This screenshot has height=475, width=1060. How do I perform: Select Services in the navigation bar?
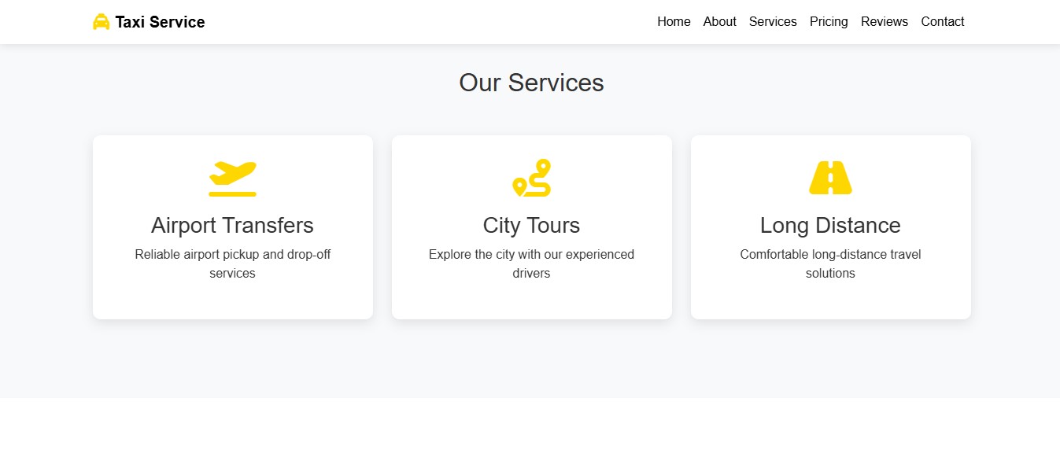(773, 22)
